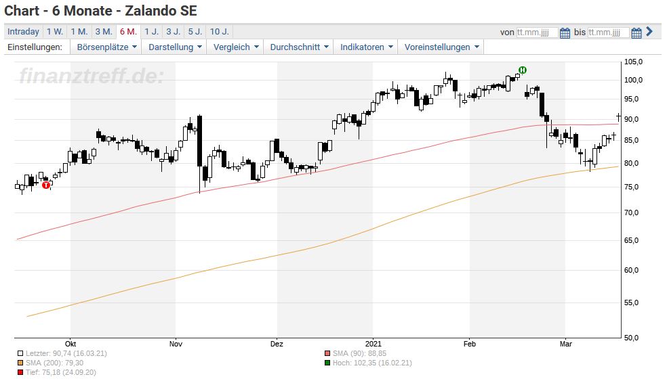667x381 pixels.
Task: Select the 1 W. time range tab
Action: coord(55,32)
